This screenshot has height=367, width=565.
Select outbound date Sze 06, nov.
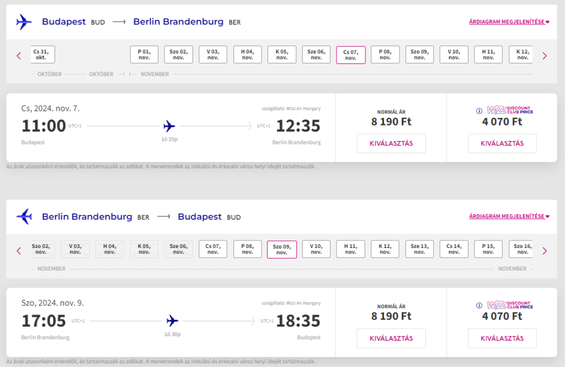tap(316, 55)
